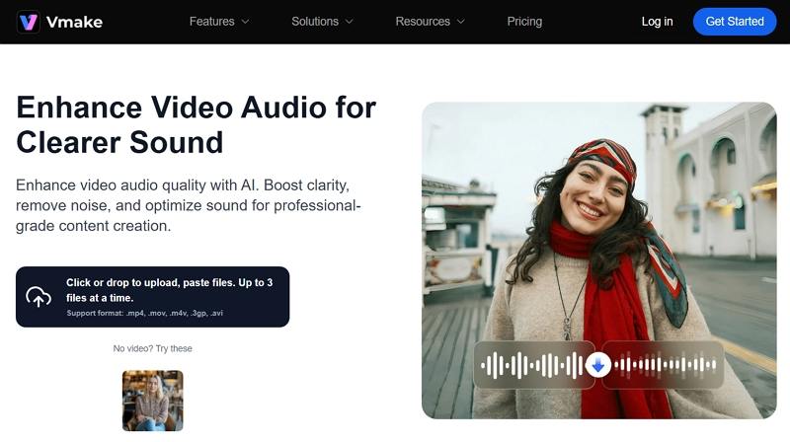Go to the Pricing page

524,22
